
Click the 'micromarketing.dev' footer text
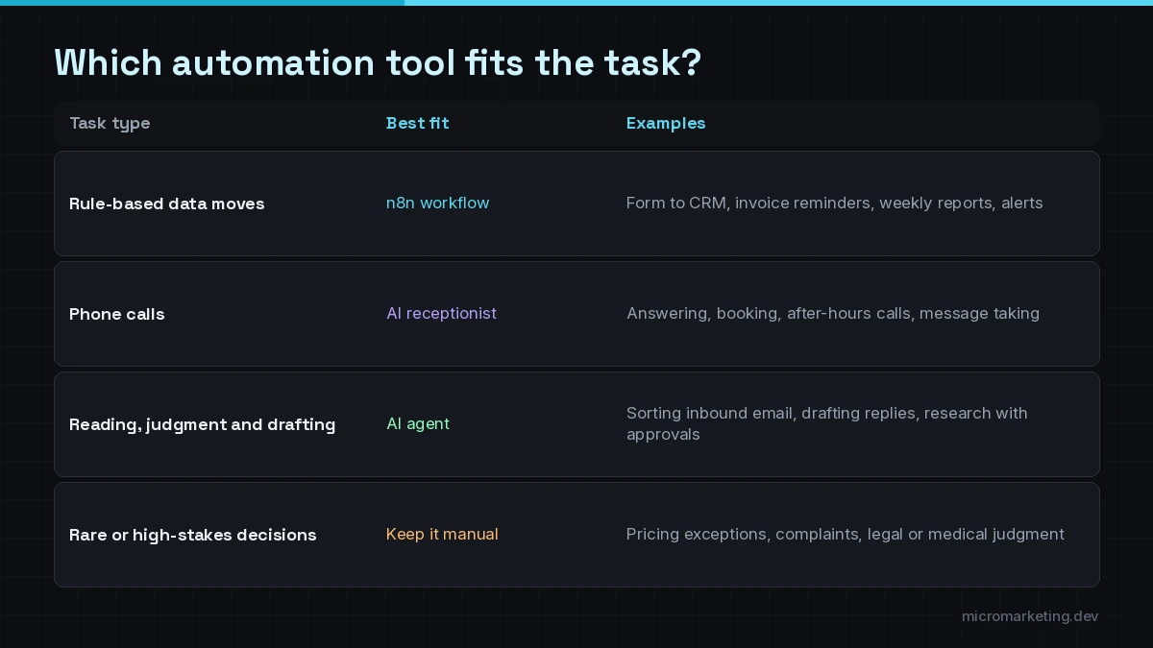[x=1030, y=616]
